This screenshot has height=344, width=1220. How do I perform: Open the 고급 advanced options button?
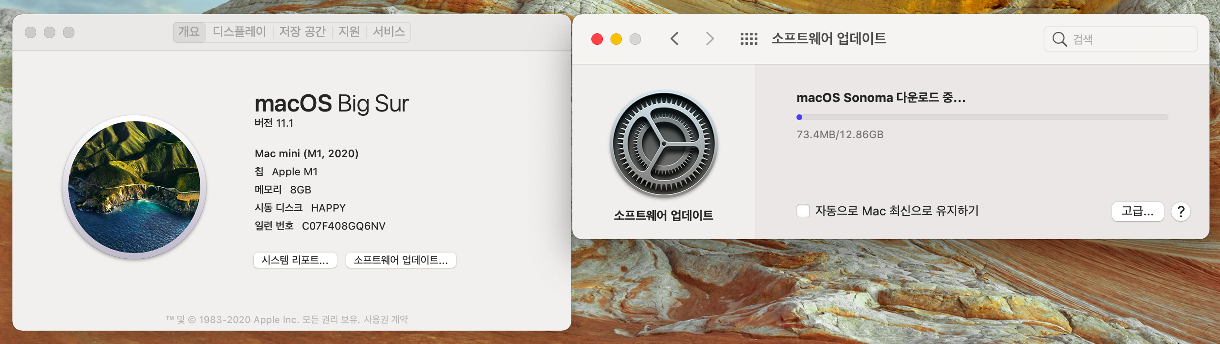click(1137, 212)
